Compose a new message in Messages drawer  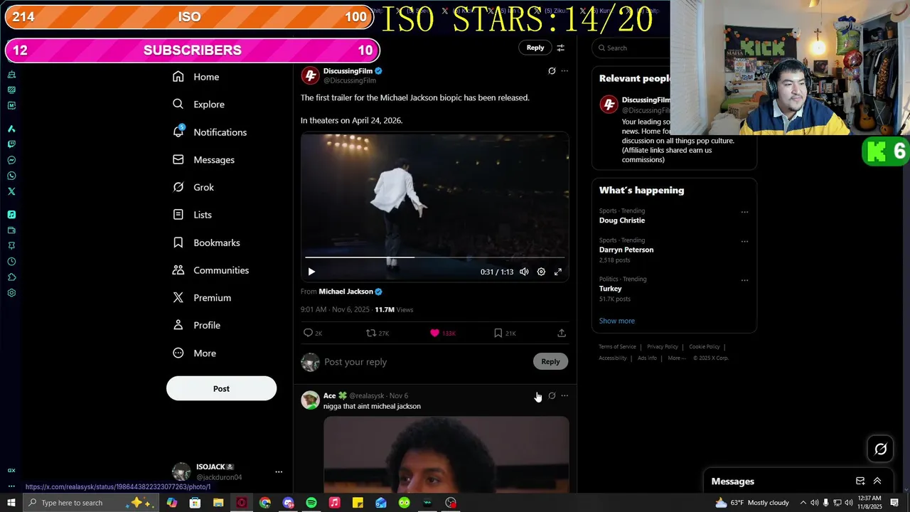pos(860,481)
